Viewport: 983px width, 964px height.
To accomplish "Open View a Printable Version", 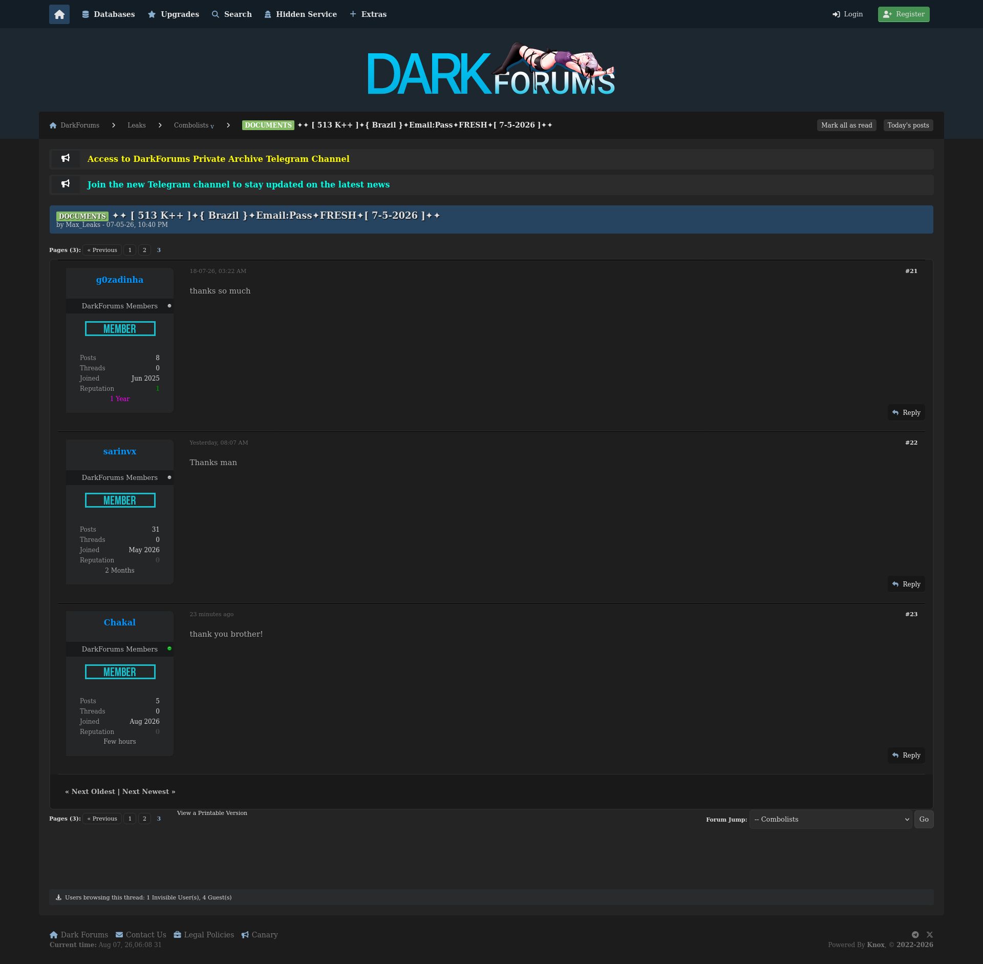I will [x=212, y=813].
